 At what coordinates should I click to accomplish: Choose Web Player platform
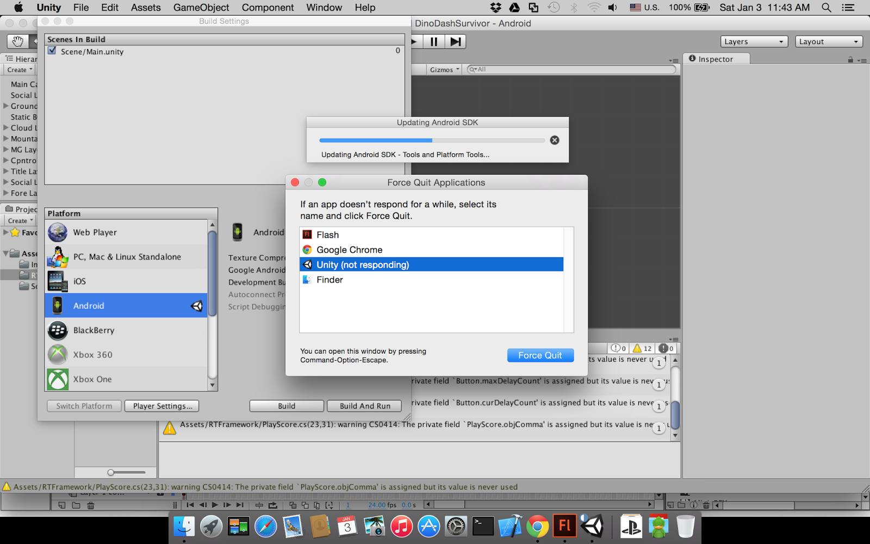[x=126, y=232]
